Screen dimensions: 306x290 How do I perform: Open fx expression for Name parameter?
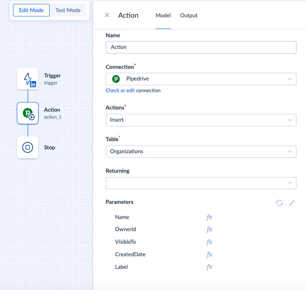pos(209,217)
